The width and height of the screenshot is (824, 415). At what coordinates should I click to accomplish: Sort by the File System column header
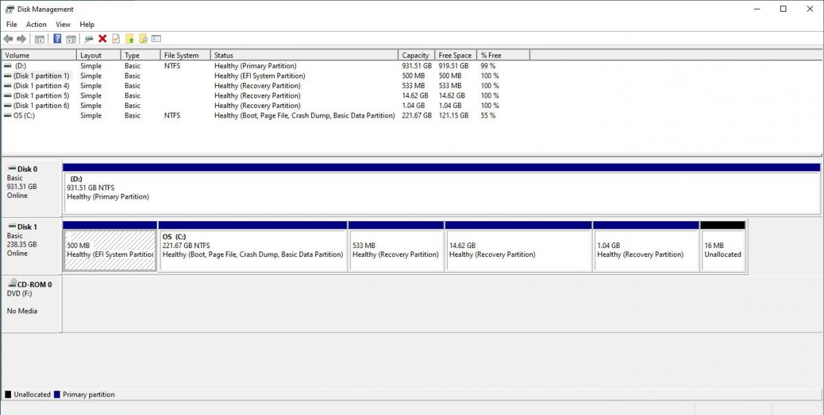(x=185, y=55)
